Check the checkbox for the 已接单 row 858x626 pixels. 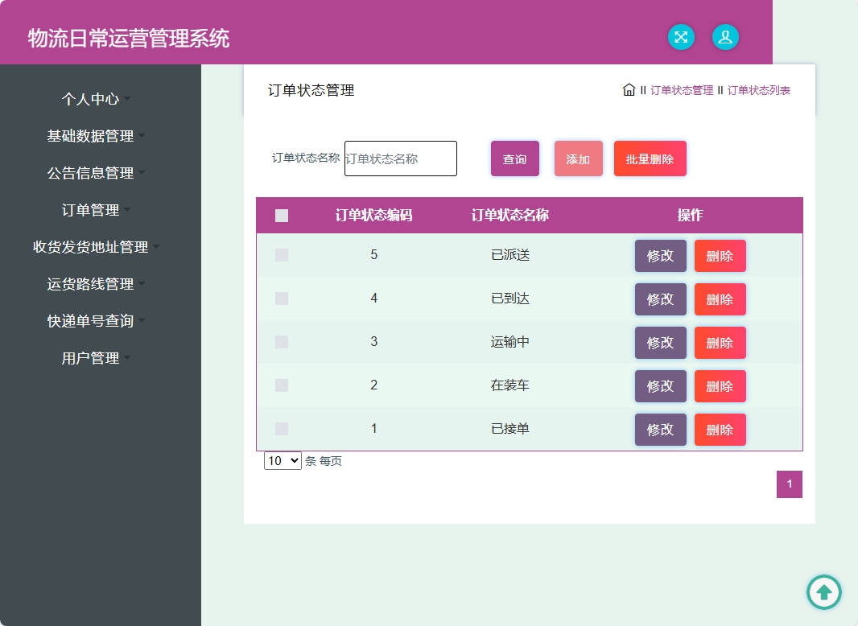click(x=281, y=428)
